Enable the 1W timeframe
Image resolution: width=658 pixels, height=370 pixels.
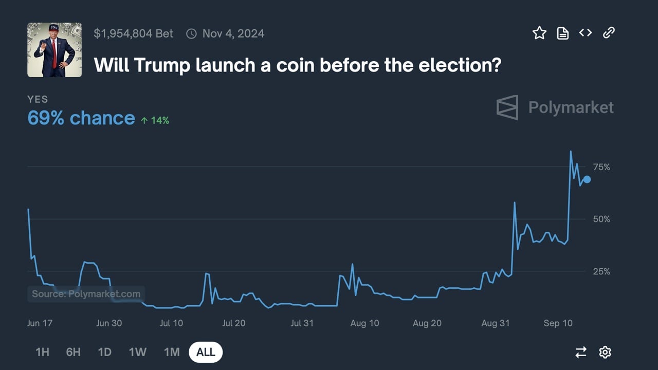tap(138, 352)
